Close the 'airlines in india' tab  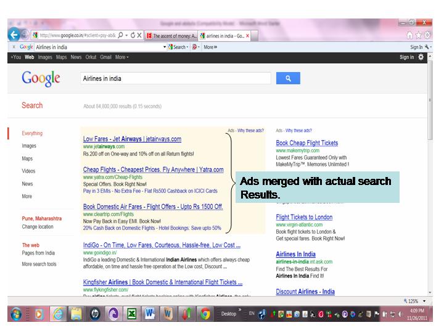click(x=247, y=36)
